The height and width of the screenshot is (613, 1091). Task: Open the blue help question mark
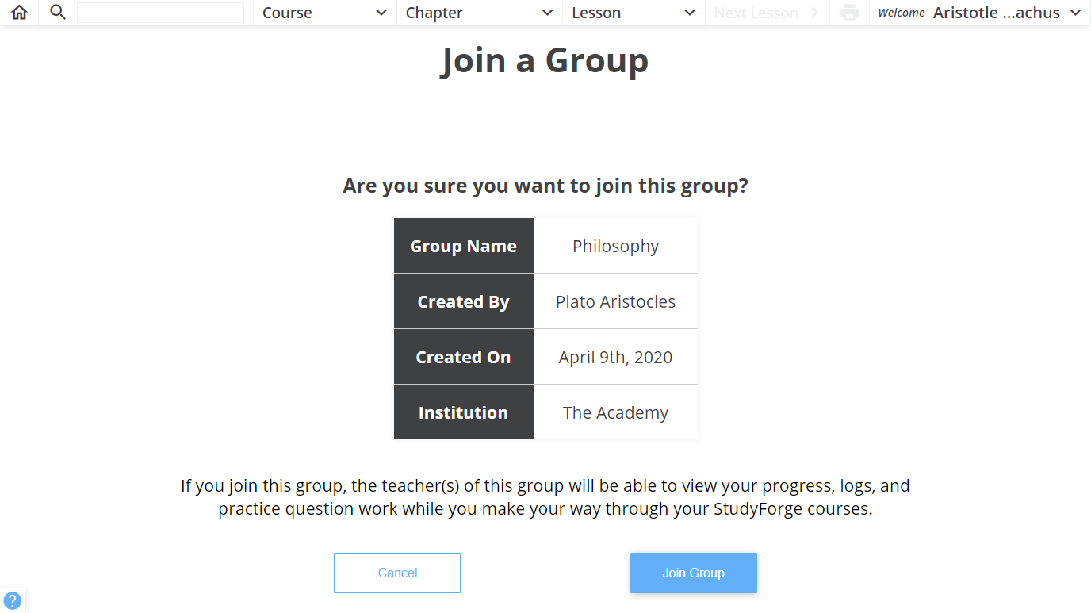pos(13,600)
